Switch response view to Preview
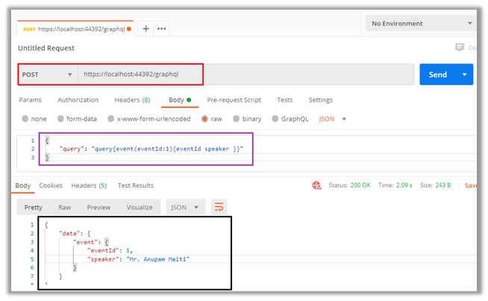The width and height of the screenshot is (488, 301). tap(98, 207)
